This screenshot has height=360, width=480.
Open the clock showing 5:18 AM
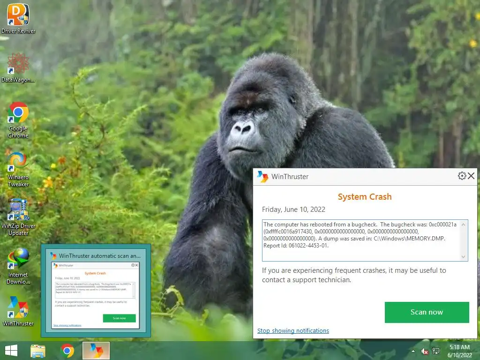coord(459,351)
